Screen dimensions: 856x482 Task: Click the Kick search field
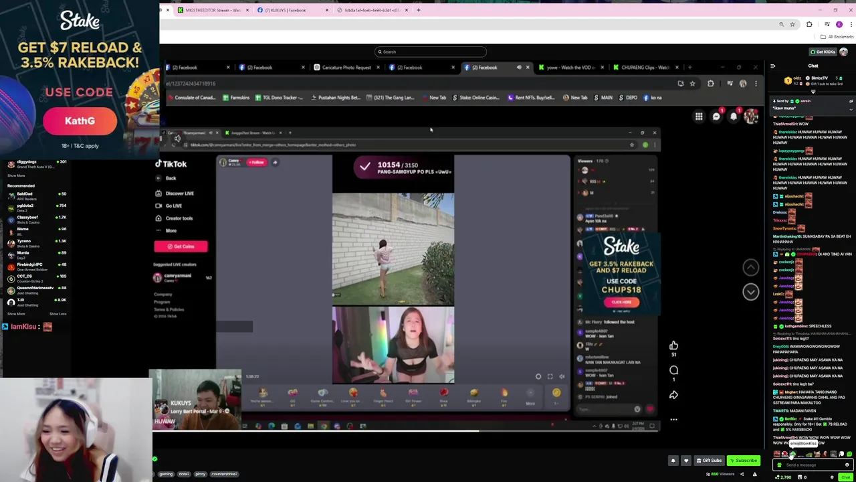coord(430,52)
